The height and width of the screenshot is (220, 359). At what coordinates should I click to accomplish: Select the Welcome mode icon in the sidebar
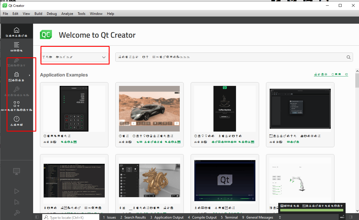pos(17,30)
